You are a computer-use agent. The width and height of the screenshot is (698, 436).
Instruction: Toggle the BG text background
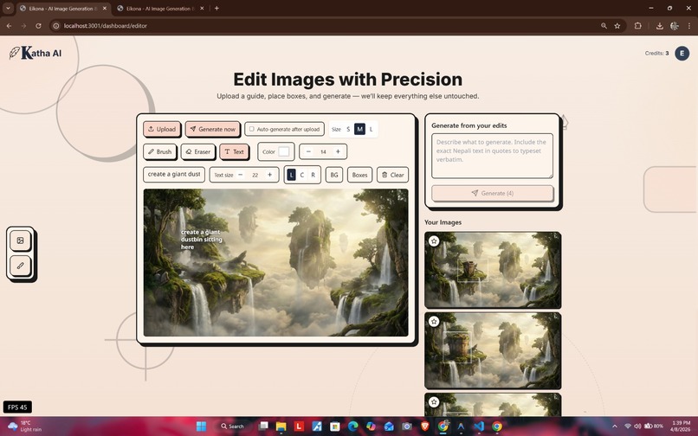[x=334, y=175]
